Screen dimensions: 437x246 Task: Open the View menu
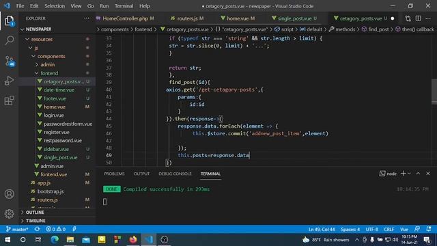pyautogui.click(x=76, y=6)
